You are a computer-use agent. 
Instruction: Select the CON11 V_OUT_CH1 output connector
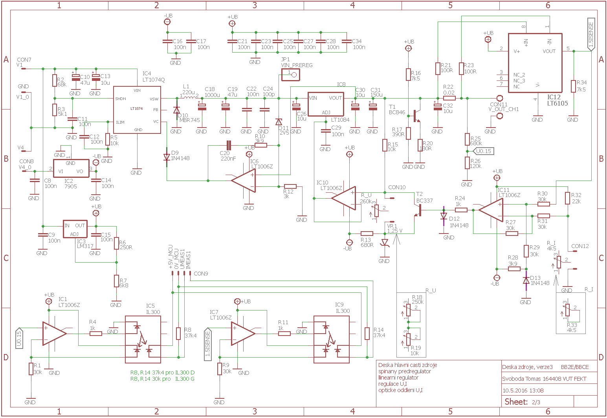pyautogui.click(x=500, y=98)
